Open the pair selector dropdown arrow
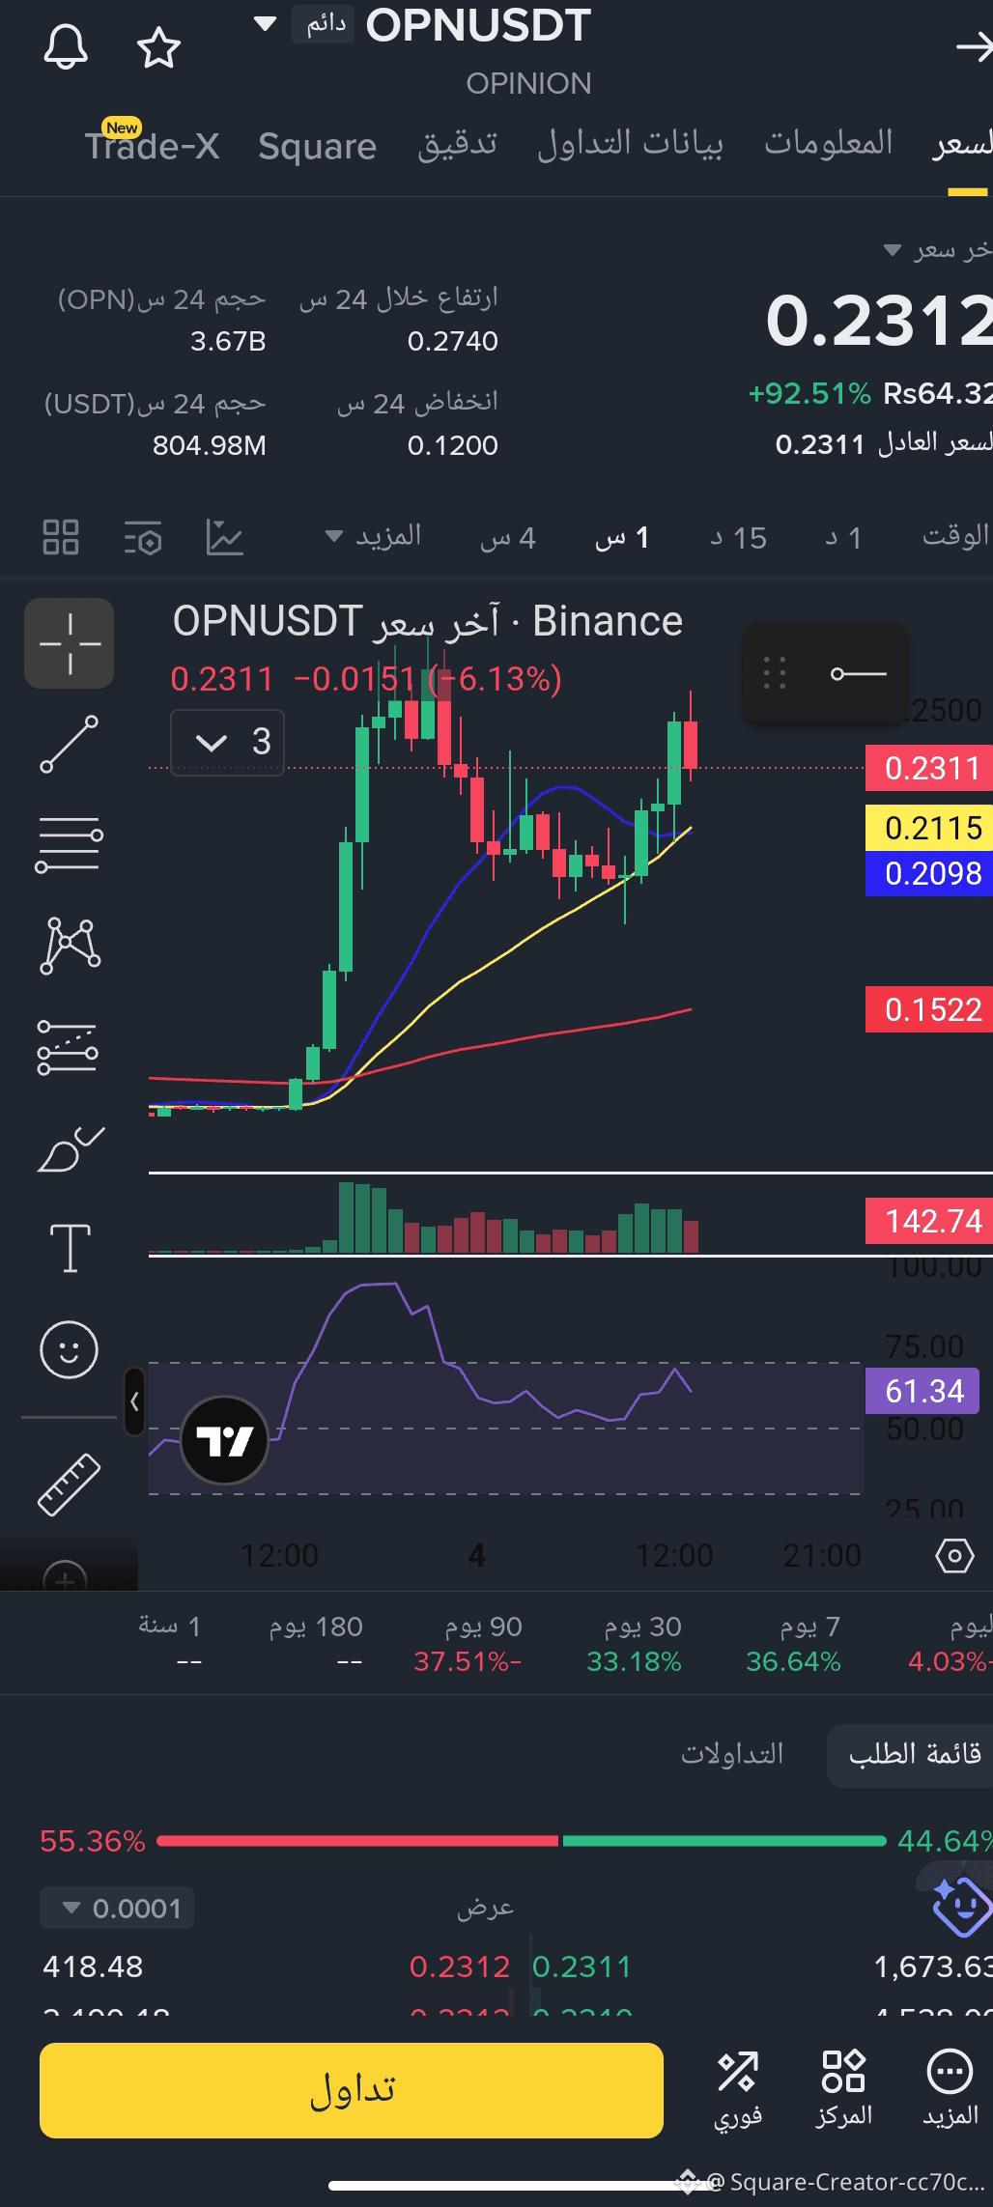The height and width of the screenshot is (2207, 993). (x=265, y=24)
